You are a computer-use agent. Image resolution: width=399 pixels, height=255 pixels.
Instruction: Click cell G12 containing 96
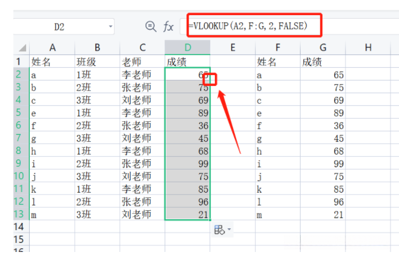click(322, 201)
